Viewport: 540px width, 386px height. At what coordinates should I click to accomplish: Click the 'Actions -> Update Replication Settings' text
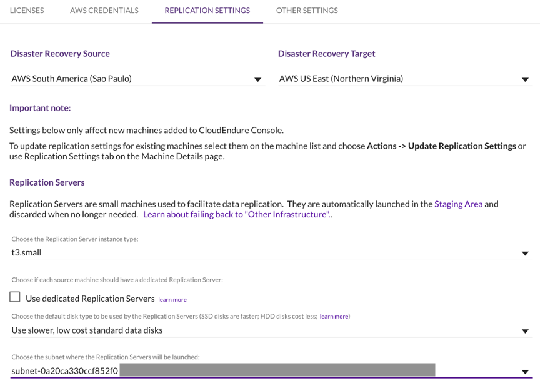point(441,146)
